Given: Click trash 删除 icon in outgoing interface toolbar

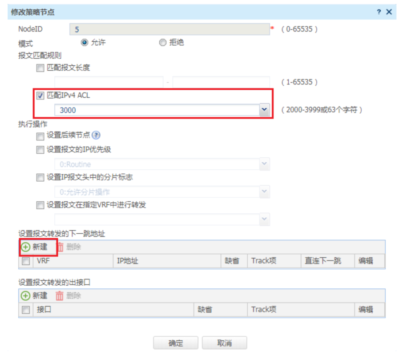Looking at the screenshot, I should [x=59, y=296].
